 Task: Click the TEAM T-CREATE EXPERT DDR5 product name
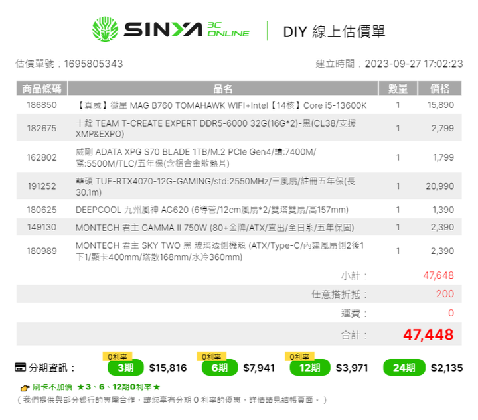tap(216, 129)
